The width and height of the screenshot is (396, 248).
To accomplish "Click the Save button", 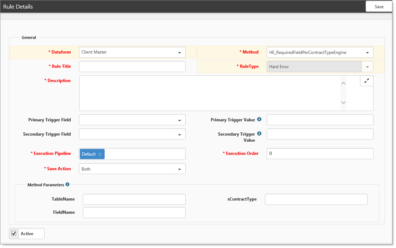I will [379, 6].
